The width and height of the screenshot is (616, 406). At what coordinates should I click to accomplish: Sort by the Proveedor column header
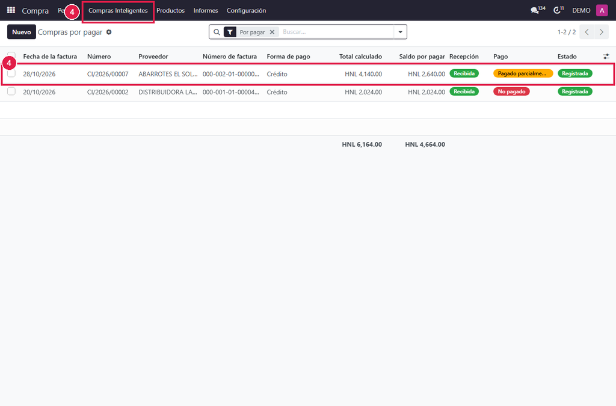point(153,57)
